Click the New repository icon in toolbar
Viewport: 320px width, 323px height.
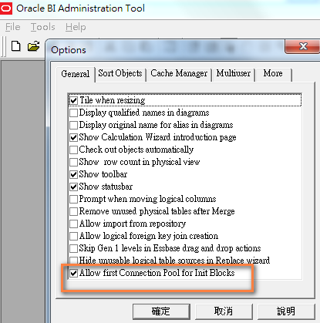pyautogui.click(x=16, y=46)
